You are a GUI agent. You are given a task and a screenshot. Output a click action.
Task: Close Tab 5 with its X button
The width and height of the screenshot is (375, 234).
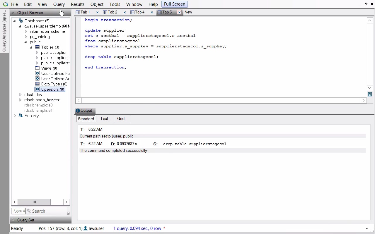click(179, 12)
